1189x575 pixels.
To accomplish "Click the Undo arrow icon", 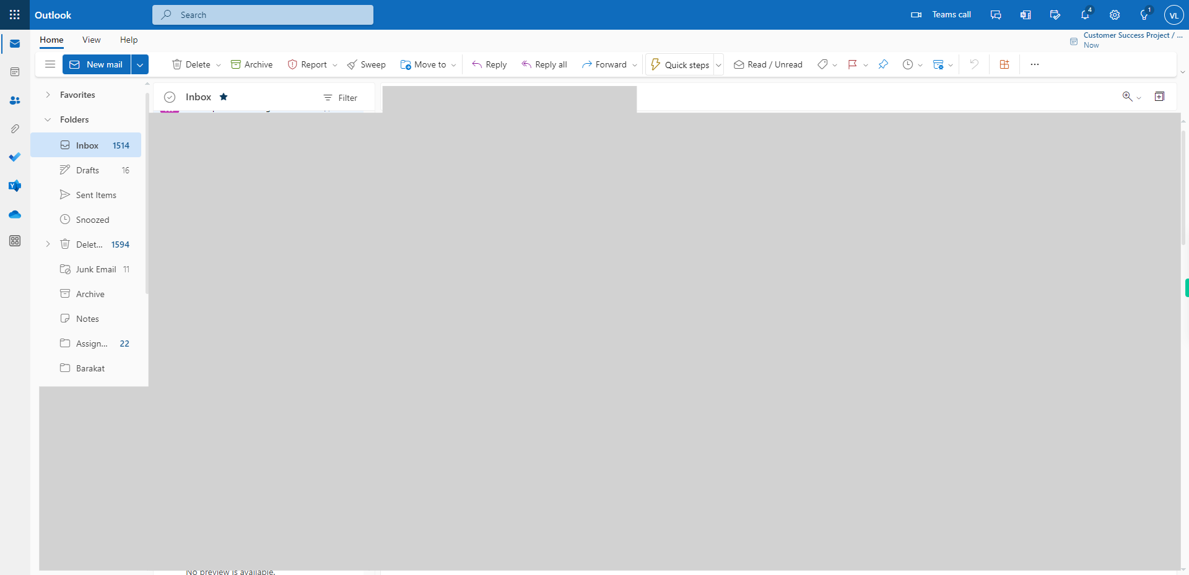I will (x=974, y=64).
